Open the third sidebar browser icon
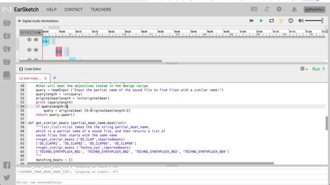330x185 pixels. click(x=7, y=49)
